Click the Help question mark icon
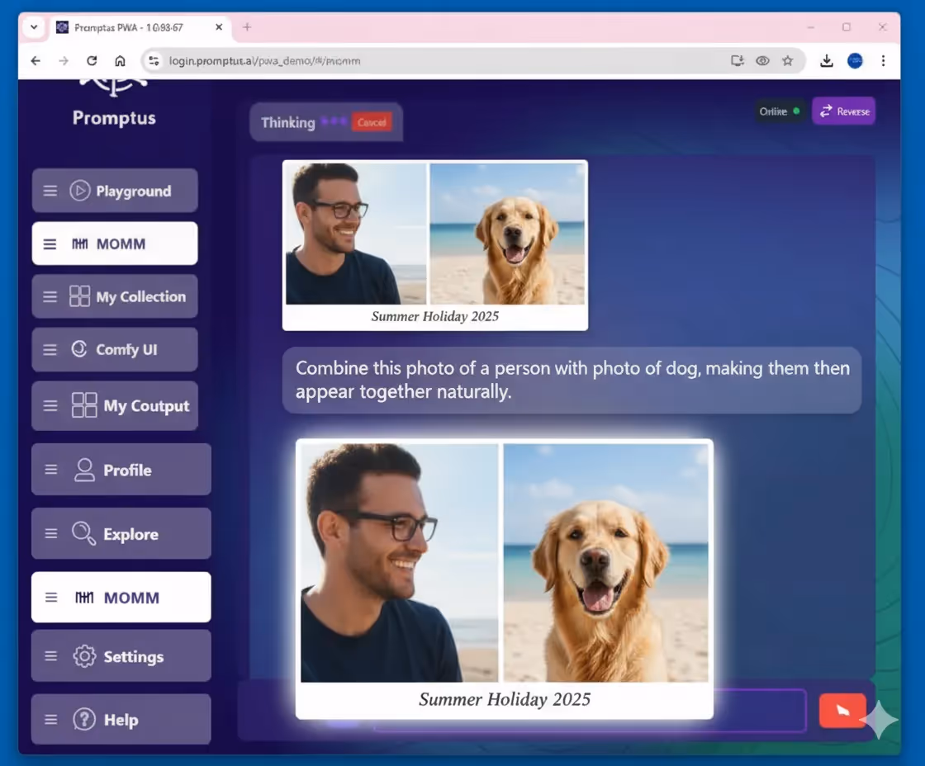Screen dimensions: 925x766 (84, 719)
